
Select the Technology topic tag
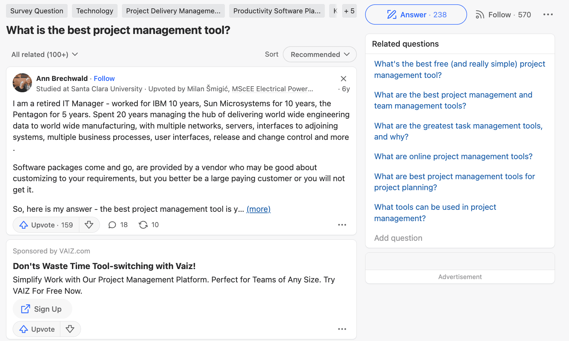pos(95,11)
